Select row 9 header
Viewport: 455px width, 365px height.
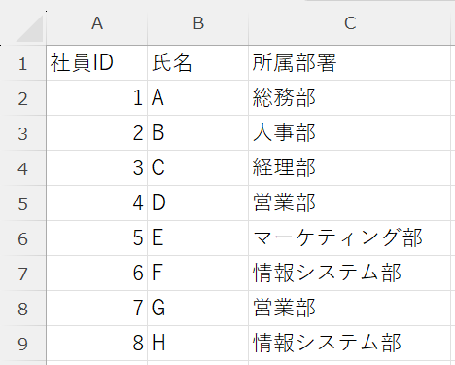22,344
